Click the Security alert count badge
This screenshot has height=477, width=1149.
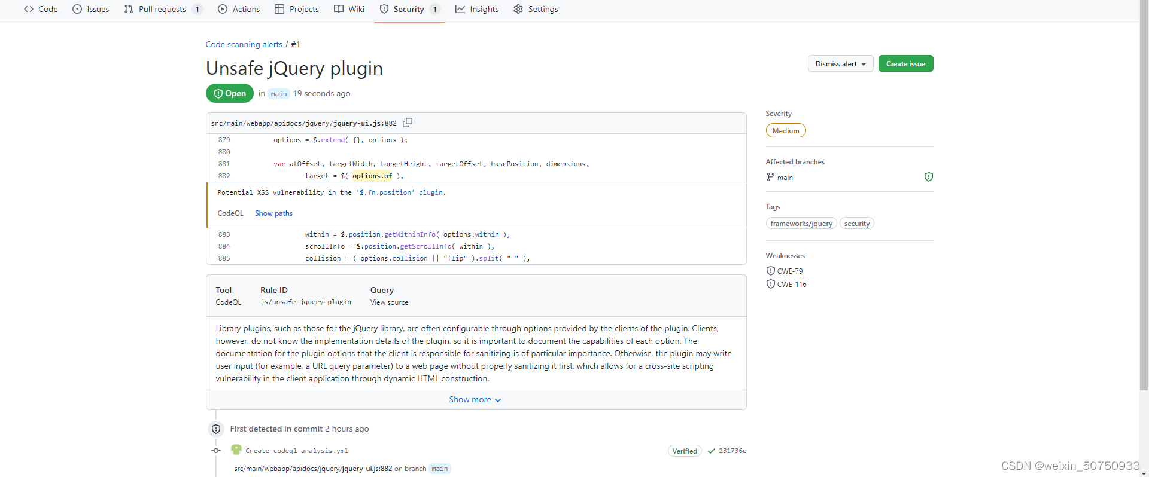point(434,9)
